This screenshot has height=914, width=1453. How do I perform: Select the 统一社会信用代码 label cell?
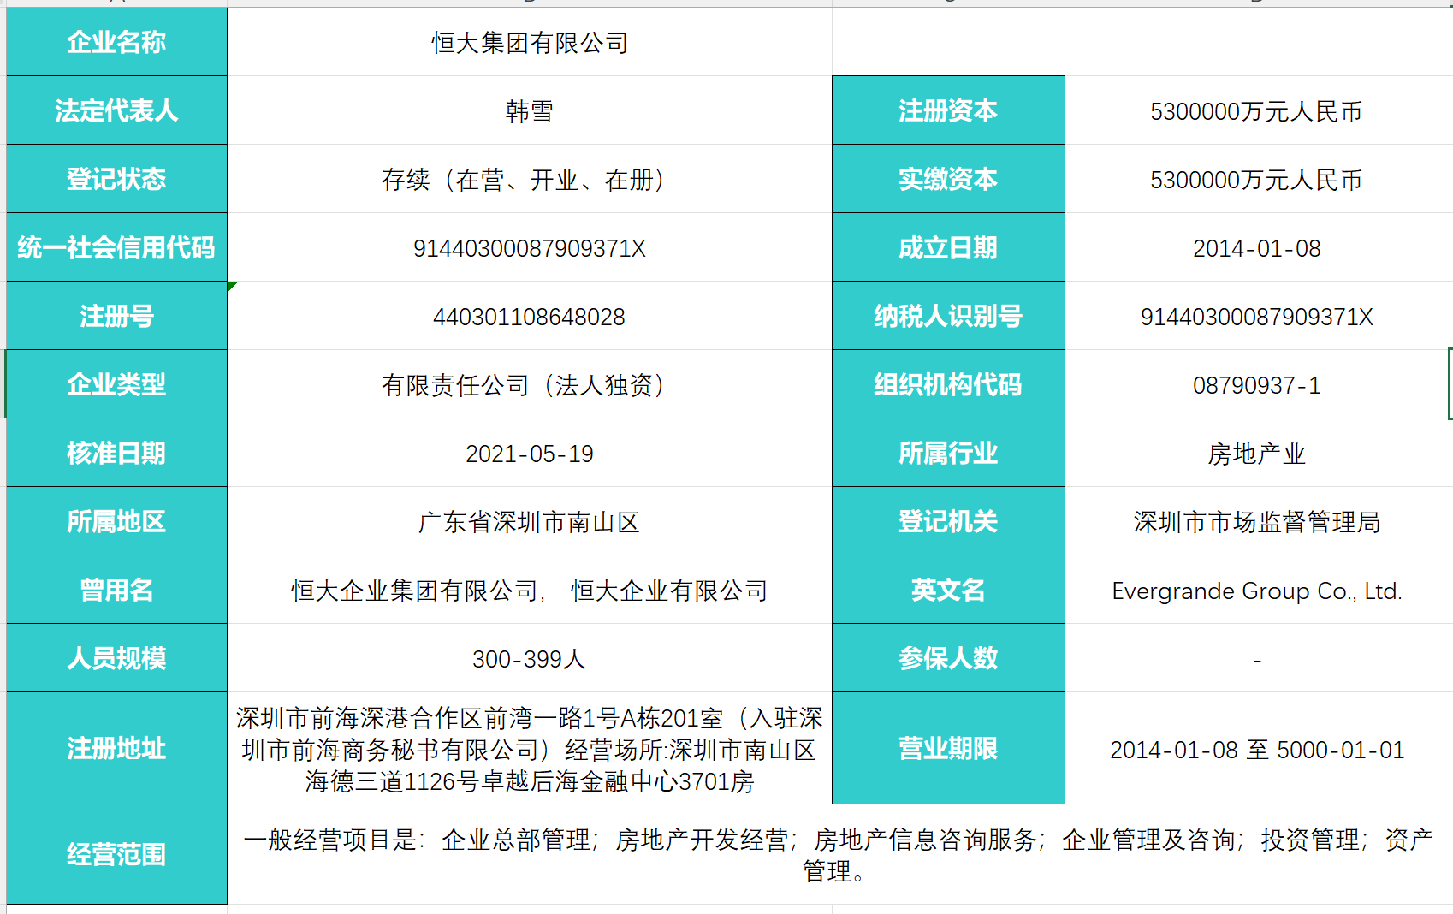point(116,247)
